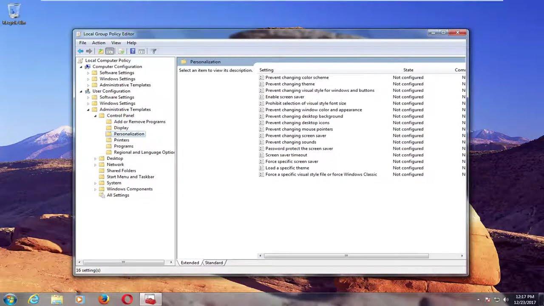Screen dimensions: 544x306
Task: Open the Recycle Bin desktop icon
Action: click(14, 14)
